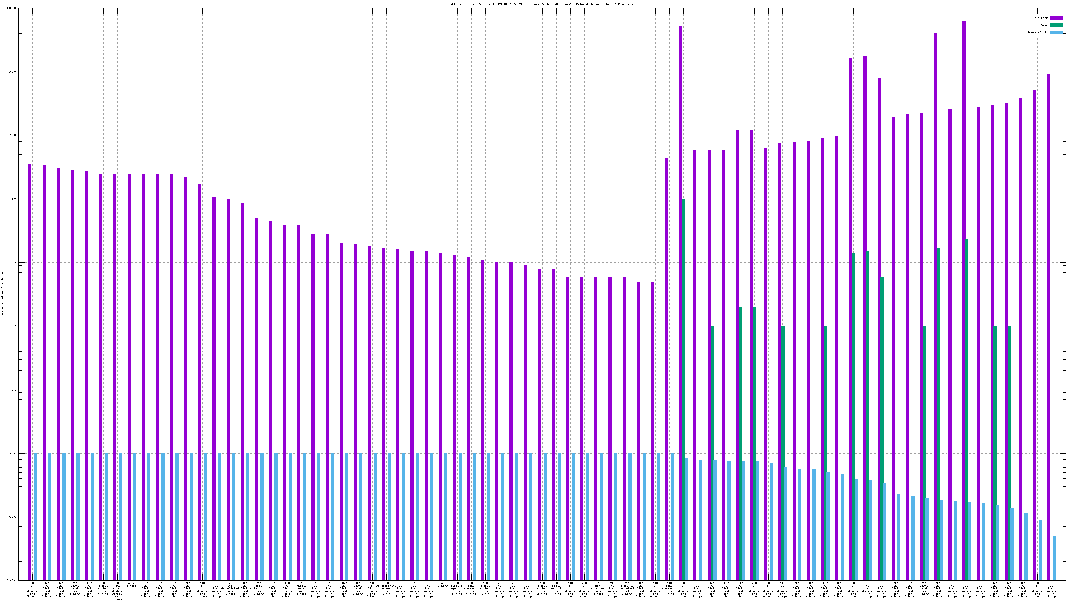Click the leftmost purple Not Spam bar
1071x602 pixels.
[x=30, y=372]
